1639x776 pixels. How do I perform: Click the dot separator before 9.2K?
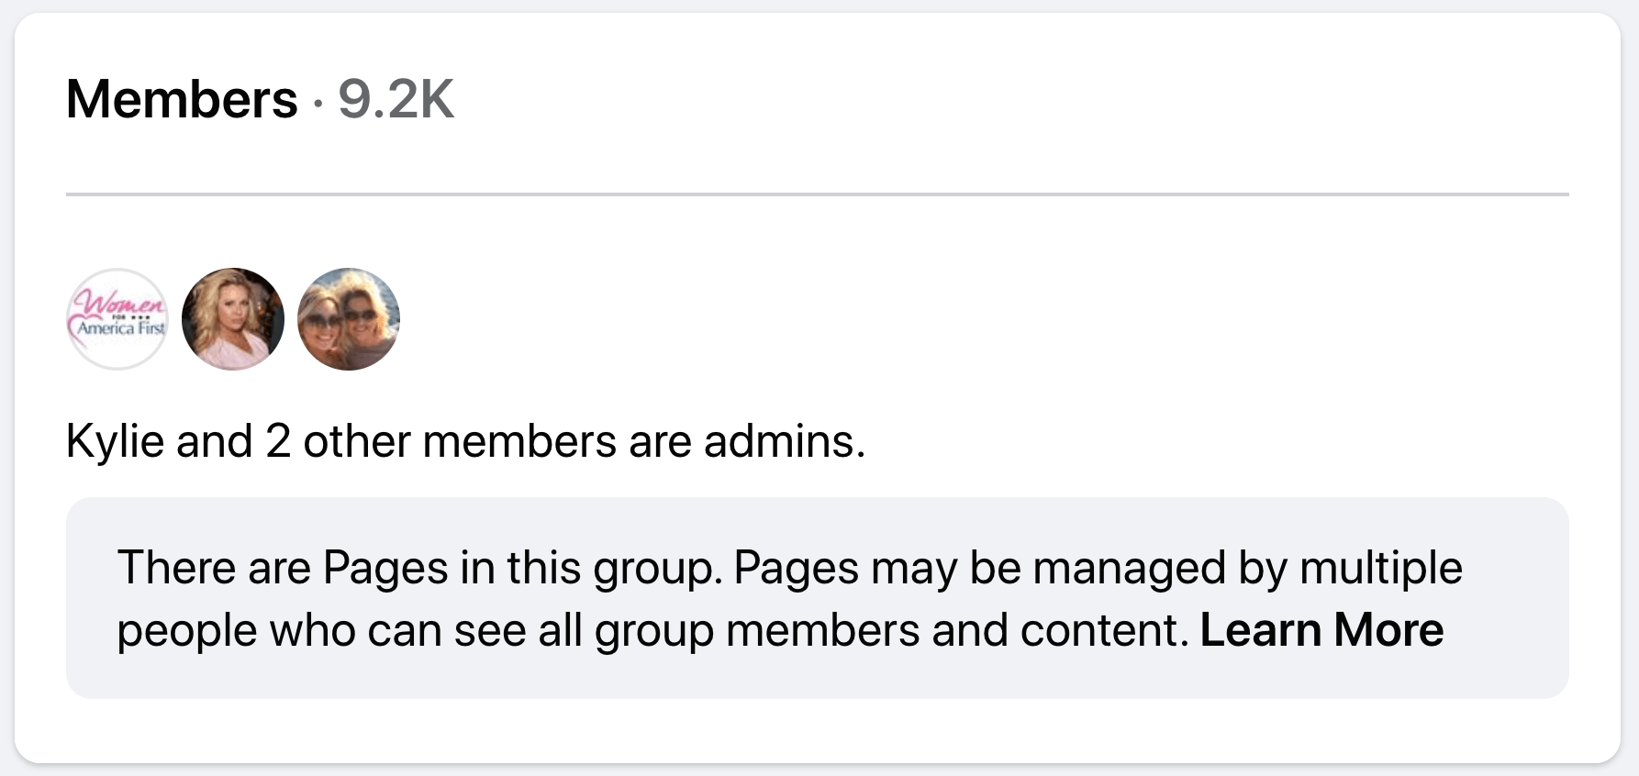[x=318, y=101]
